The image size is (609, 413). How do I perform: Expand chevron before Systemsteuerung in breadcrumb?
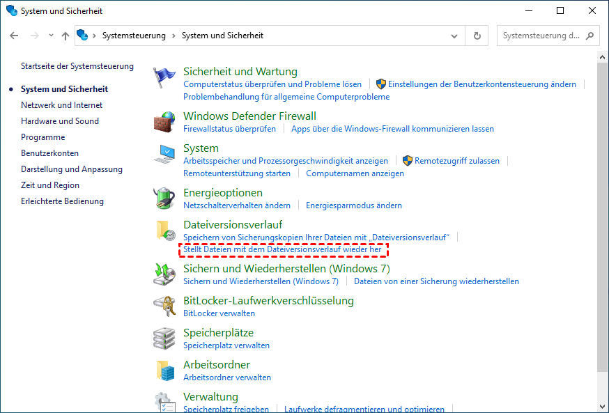[x=94, y=36]
